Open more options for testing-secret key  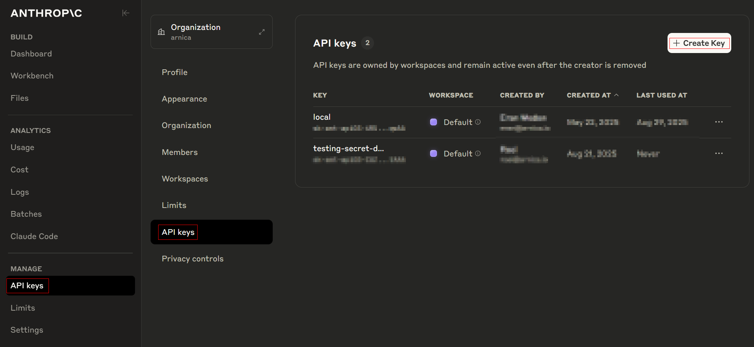(718, 153)
